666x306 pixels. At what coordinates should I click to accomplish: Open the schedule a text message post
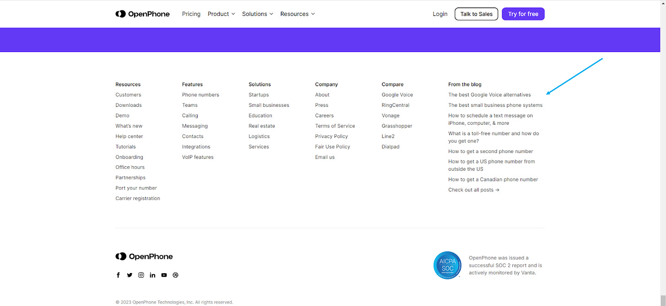[x=490, y=119]
